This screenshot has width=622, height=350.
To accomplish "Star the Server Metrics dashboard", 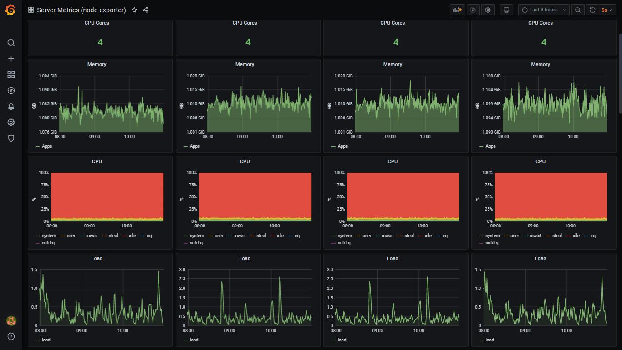I will 134,10.
